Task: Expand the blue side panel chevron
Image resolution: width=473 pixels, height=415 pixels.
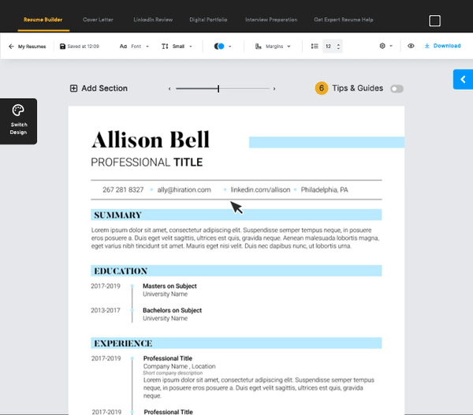Action: (463, 80)
